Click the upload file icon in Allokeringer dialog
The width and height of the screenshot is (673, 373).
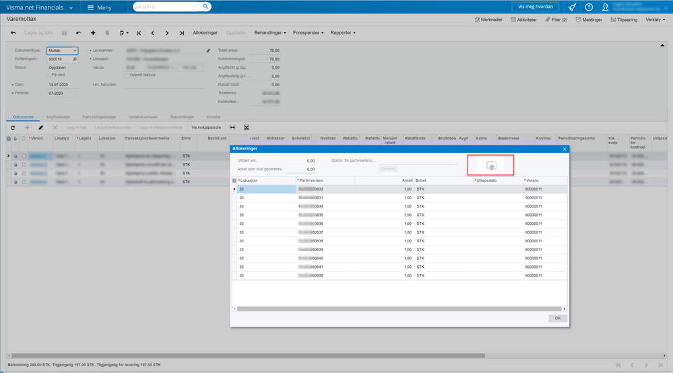point(491,166)
